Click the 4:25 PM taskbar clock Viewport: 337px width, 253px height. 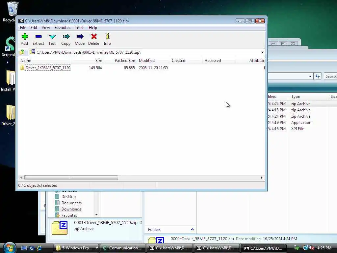(x=324, y=248)
